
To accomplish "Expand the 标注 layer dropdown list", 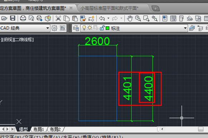I will coord(185,28).
